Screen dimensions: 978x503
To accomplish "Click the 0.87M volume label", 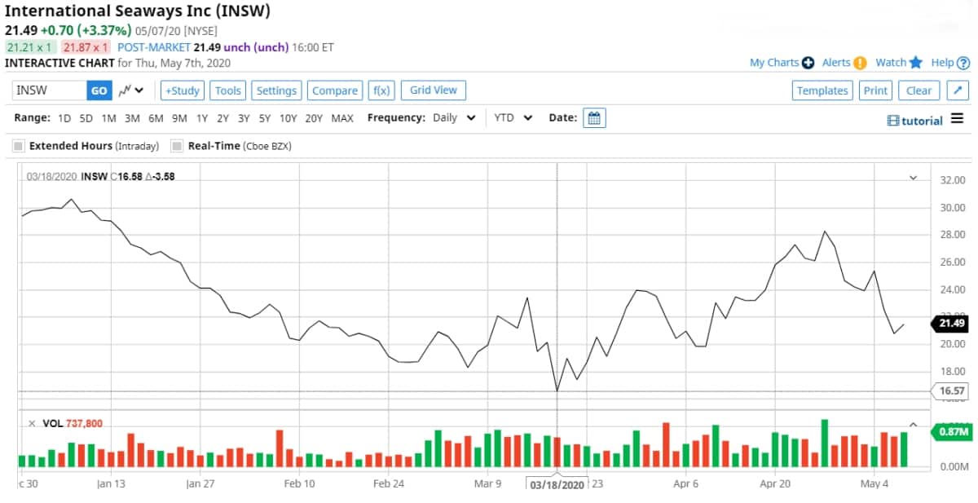I will coord(950,432).
